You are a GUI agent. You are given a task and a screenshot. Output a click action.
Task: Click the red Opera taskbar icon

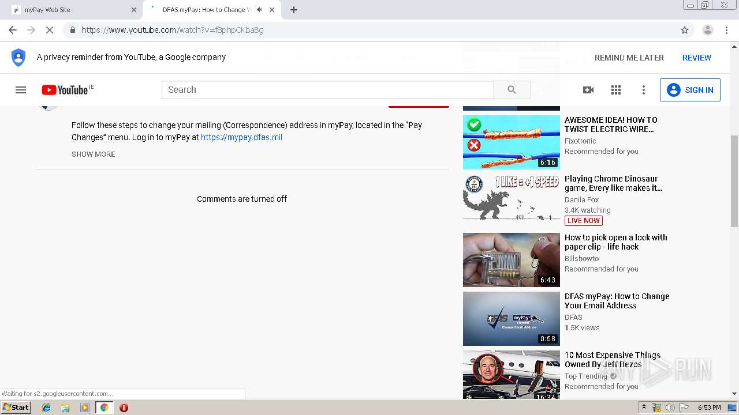coord(124,408)
